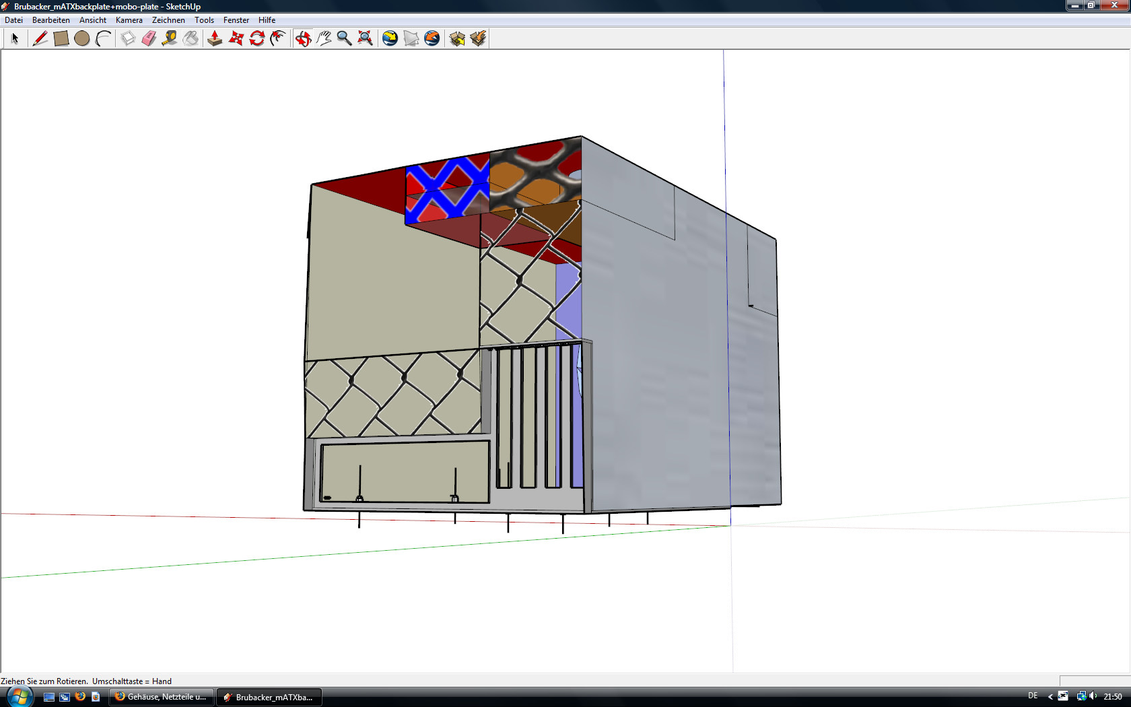Switch to the Orbit tool

303,38
